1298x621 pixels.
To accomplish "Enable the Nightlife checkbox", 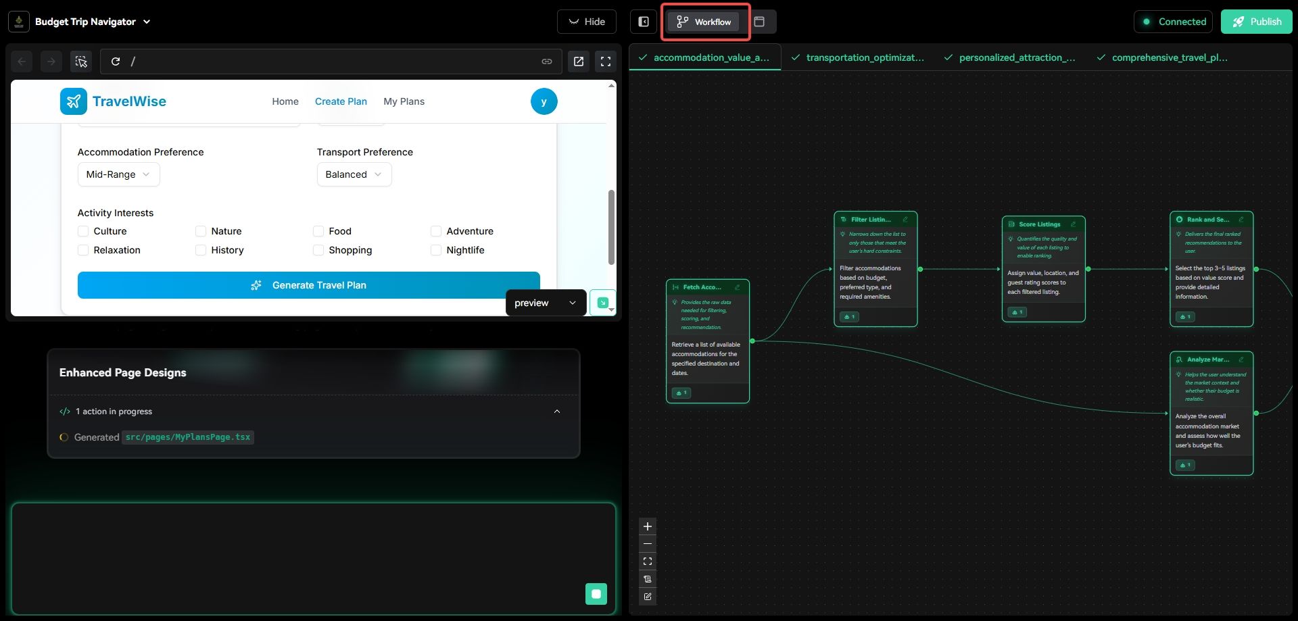I will pos(436,250).
